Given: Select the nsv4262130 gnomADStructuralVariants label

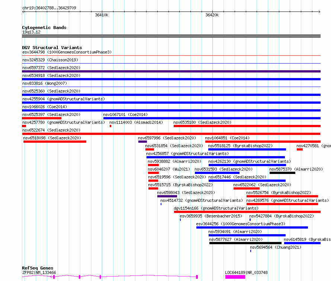Looking at the screenshot, I should pos(250,161).
